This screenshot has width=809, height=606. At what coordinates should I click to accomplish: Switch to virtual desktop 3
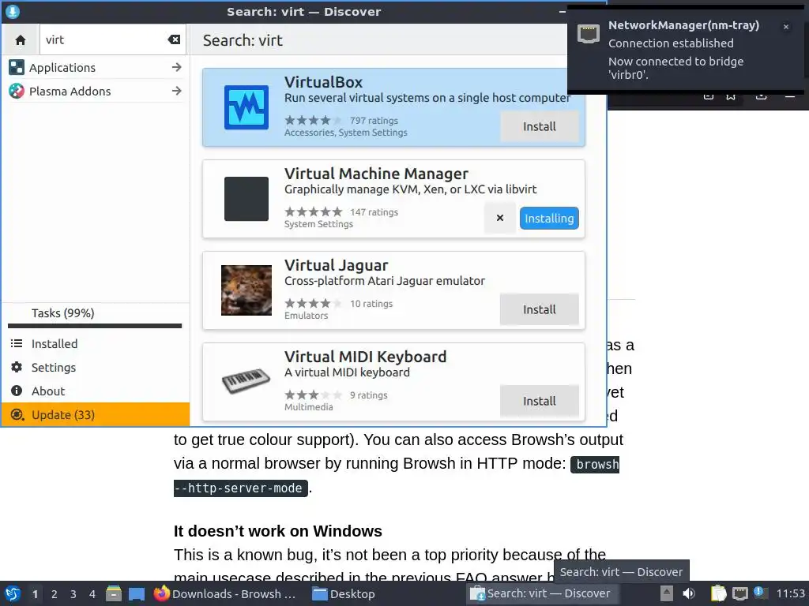point(73,594)
